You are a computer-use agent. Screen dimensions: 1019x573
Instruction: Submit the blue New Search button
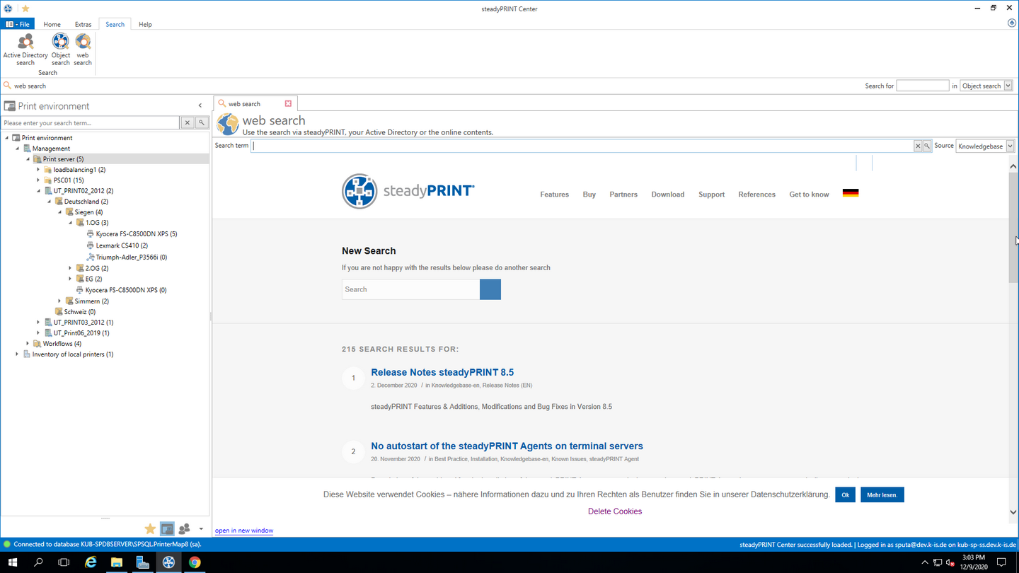(490, 289)
